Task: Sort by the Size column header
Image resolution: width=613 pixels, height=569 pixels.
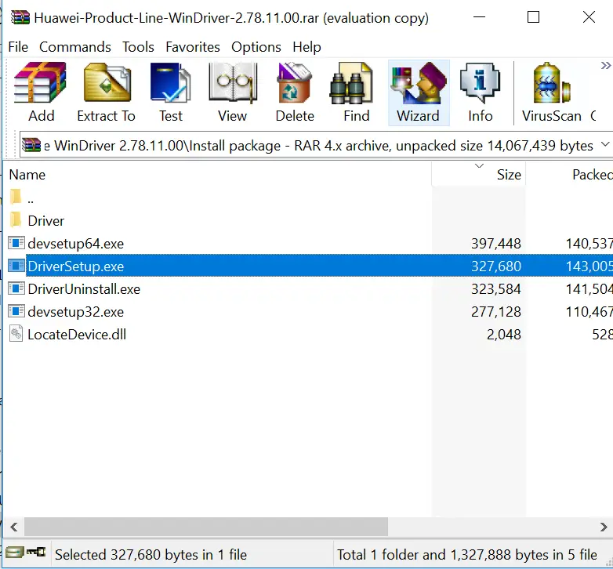Action: [478, 174]
